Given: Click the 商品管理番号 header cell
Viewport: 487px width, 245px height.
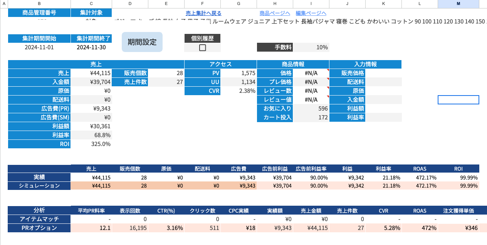Looking at the screenshot, I should click(x=39, y=13).
